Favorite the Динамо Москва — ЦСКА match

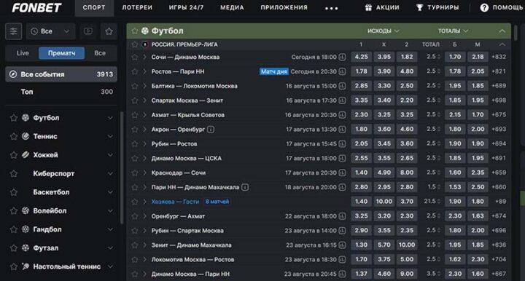point(135,159)
